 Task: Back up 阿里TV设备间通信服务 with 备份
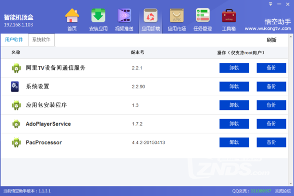pos(271,68)
